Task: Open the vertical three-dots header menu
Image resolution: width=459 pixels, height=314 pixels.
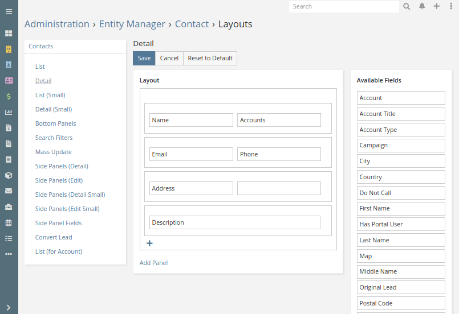Action: (x=451, y=6)
